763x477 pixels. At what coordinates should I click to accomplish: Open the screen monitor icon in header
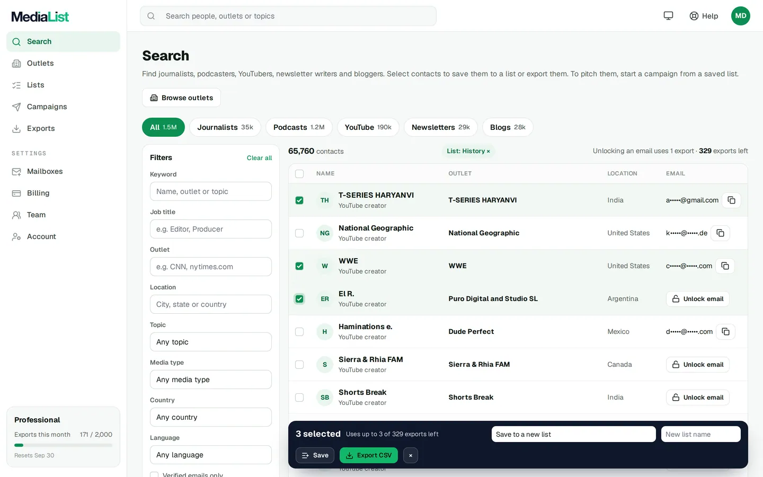668,16
